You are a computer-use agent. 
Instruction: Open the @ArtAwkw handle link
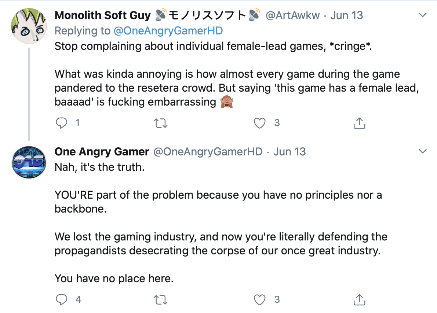point(292,16)
